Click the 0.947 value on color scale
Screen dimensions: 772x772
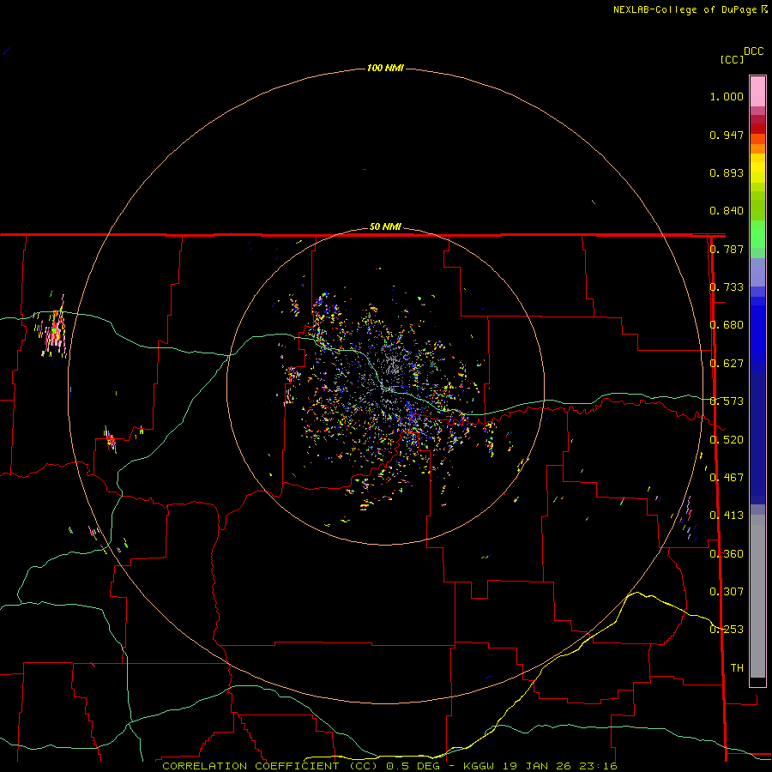tap(727, 135)
